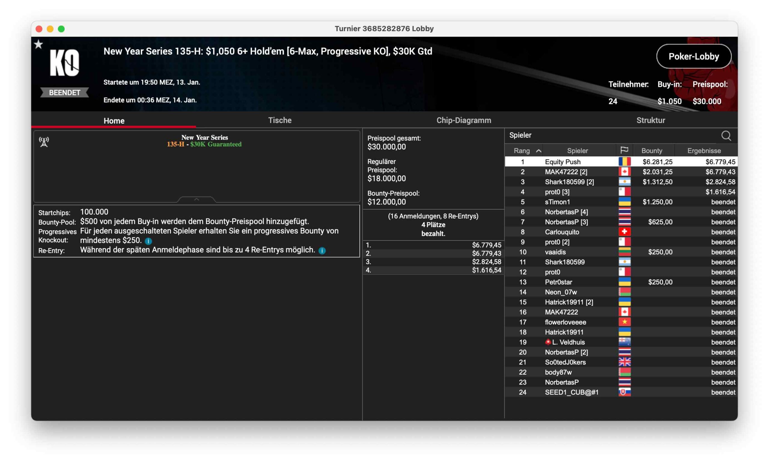Click the Poker-Lobby button
The width and height of the screenshot is (769, 462).
pos(694,56)
